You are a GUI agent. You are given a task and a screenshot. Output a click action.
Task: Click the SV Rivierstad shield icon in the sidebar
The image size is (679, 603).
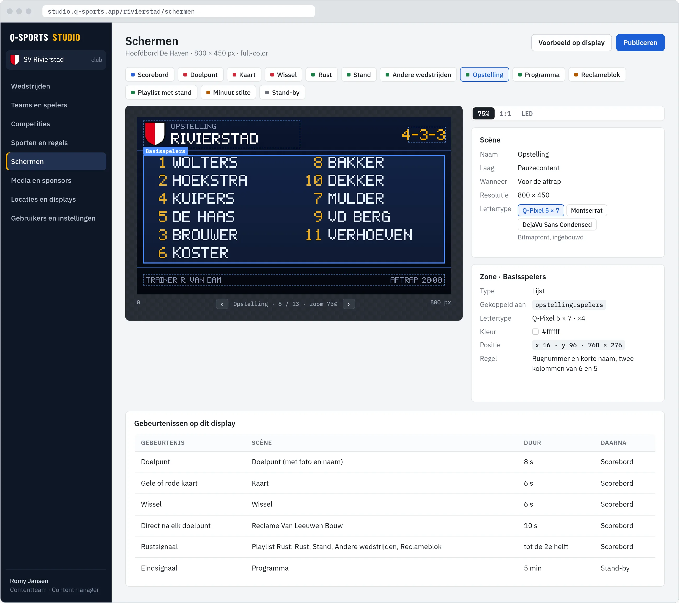point(15,60)
